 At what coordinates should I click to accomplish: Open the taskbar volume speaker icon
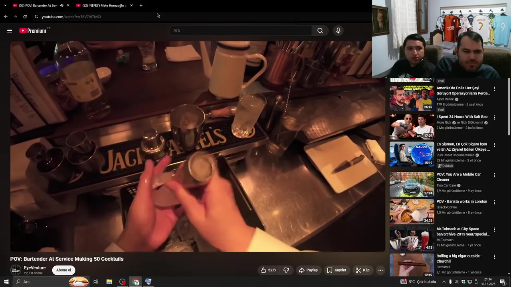457,282
